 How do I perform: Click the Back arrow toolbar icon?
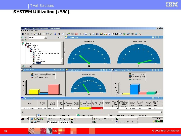click(x=23, y=34)
